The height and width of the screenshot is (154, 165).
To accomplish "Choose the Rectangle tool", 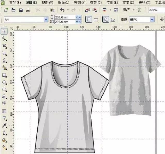I will (4, 75).
